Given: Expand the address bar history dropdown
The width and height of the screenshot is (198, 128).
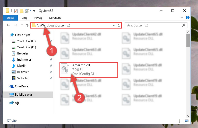Looking at the screenshot, I should [114, 25].
